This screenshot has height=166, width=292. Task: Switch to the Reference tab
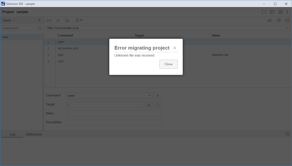34,134
